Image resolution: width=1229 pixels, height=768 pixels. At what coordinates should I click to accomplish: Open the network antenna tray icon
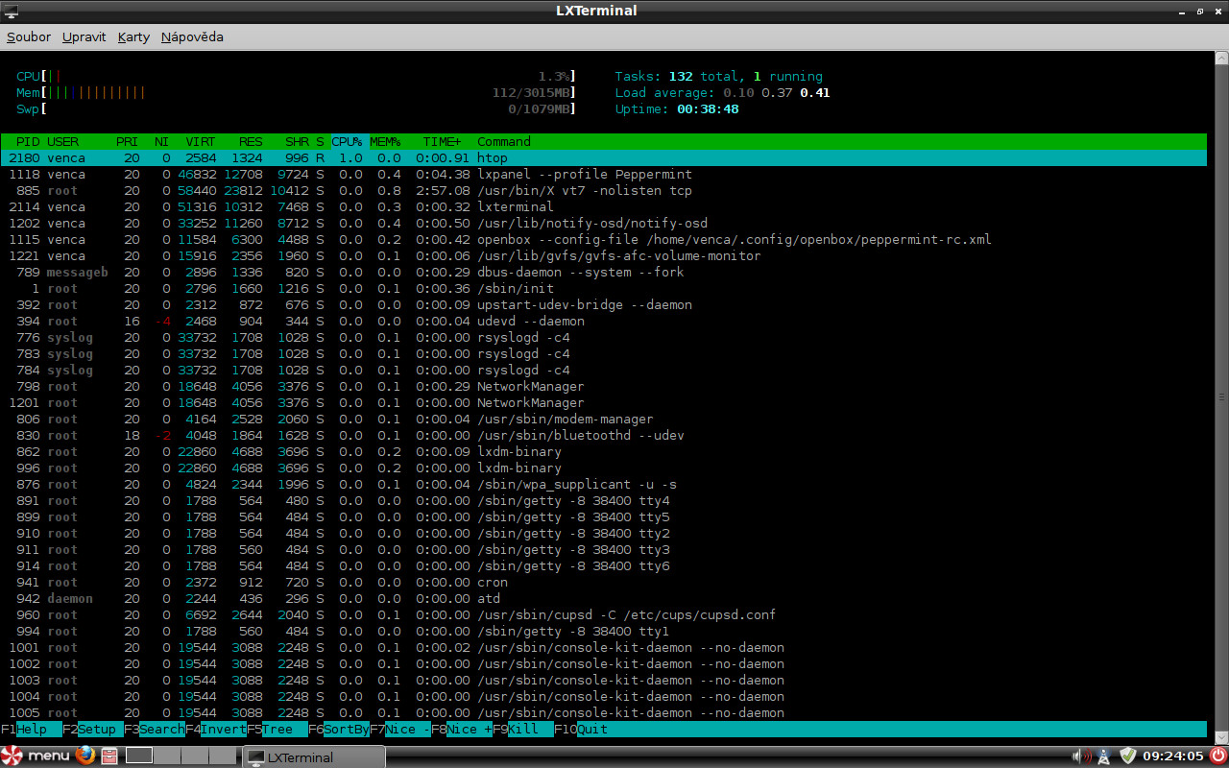(x=1104, y=756)
